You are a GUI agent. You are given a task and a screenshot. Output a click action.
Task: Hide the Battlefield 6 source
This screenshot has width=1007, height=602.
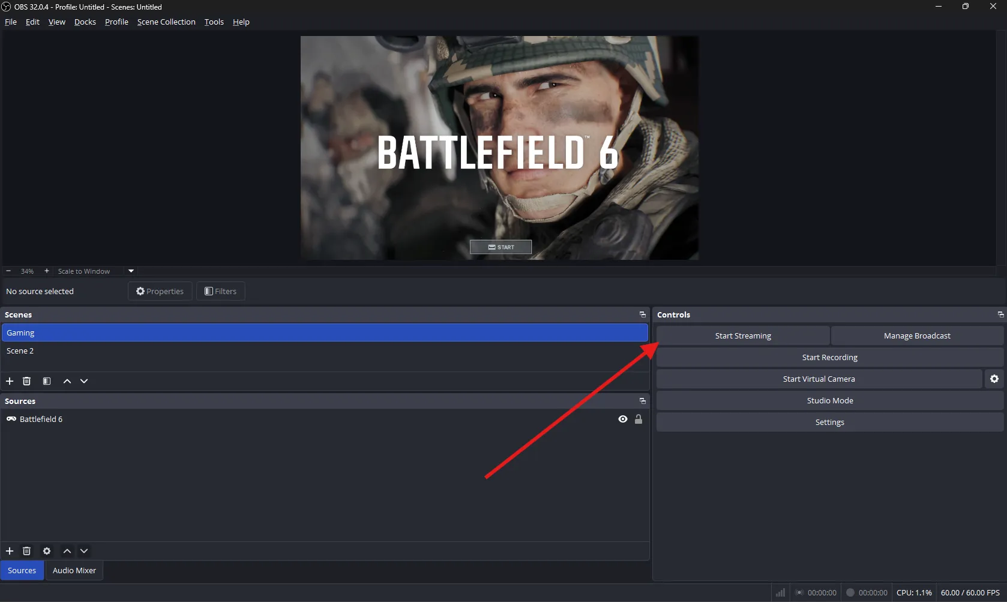coord(623,419)
